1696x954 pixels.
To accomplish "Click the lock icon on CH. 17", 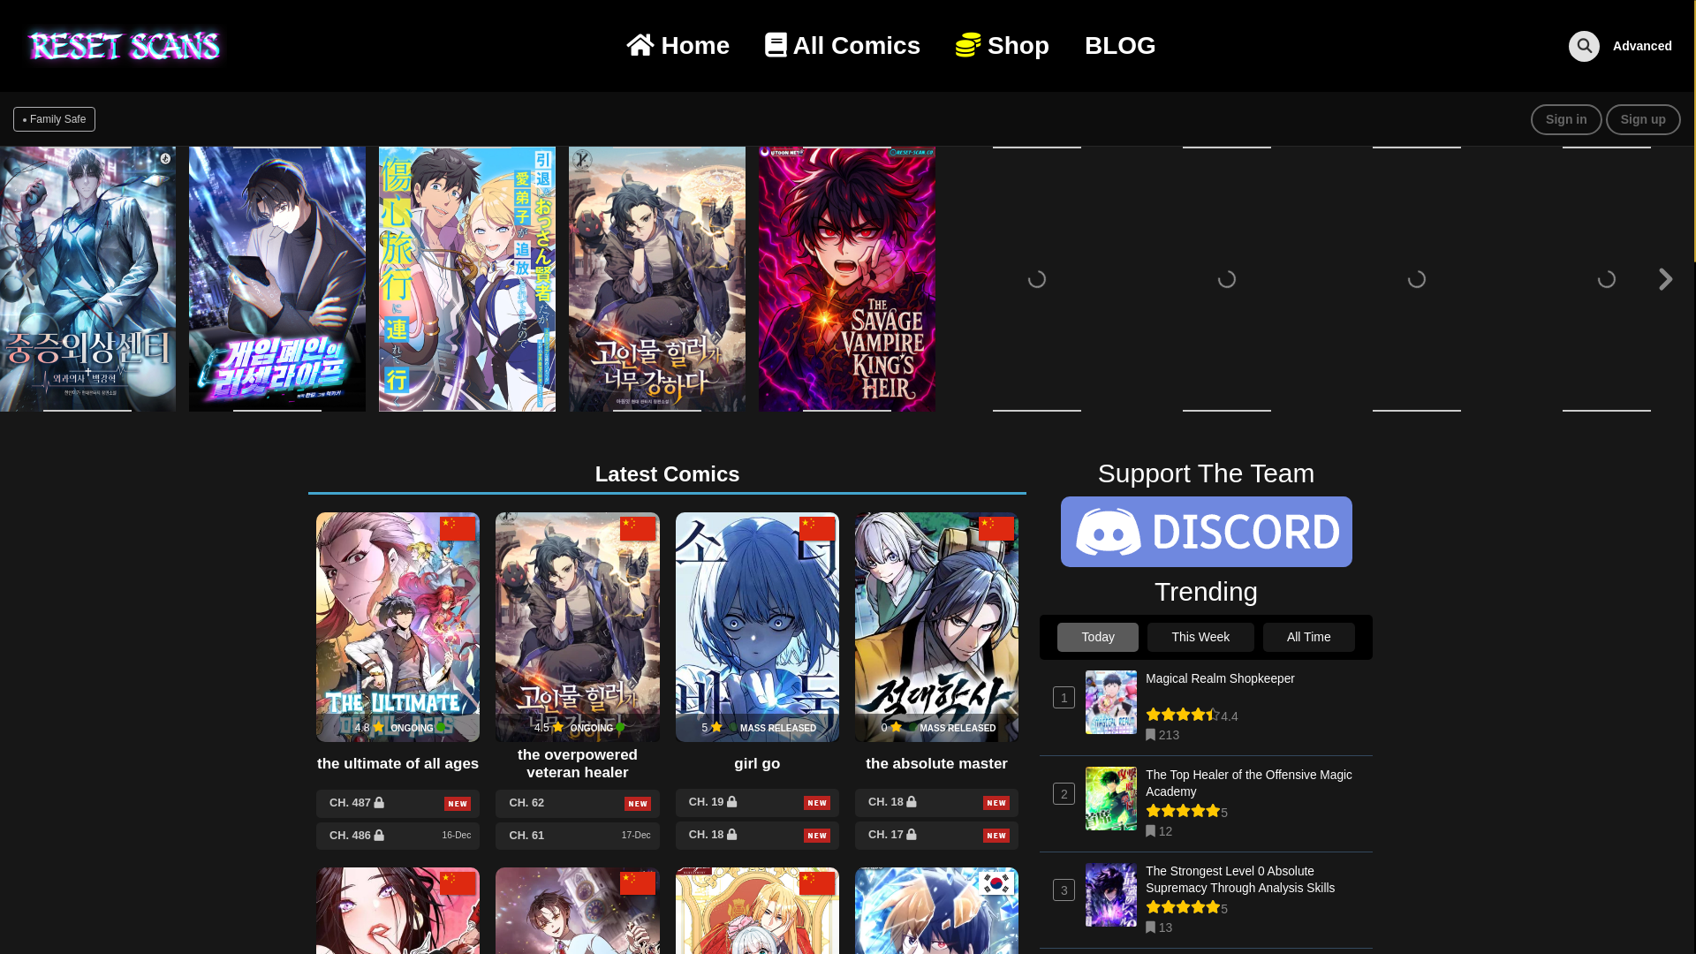I will (x=911, y=834).
